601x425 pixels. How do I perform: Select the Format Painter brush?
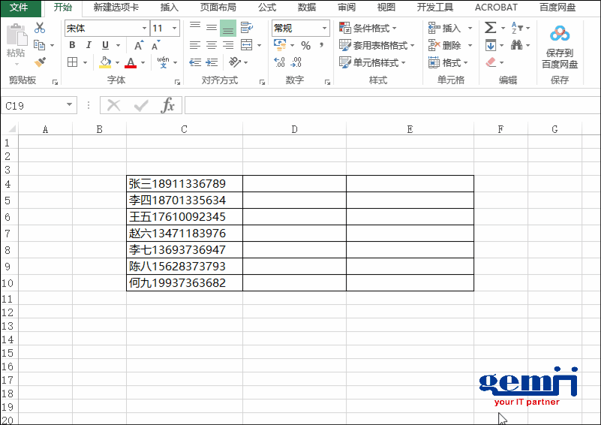click(x=40, y=62)
